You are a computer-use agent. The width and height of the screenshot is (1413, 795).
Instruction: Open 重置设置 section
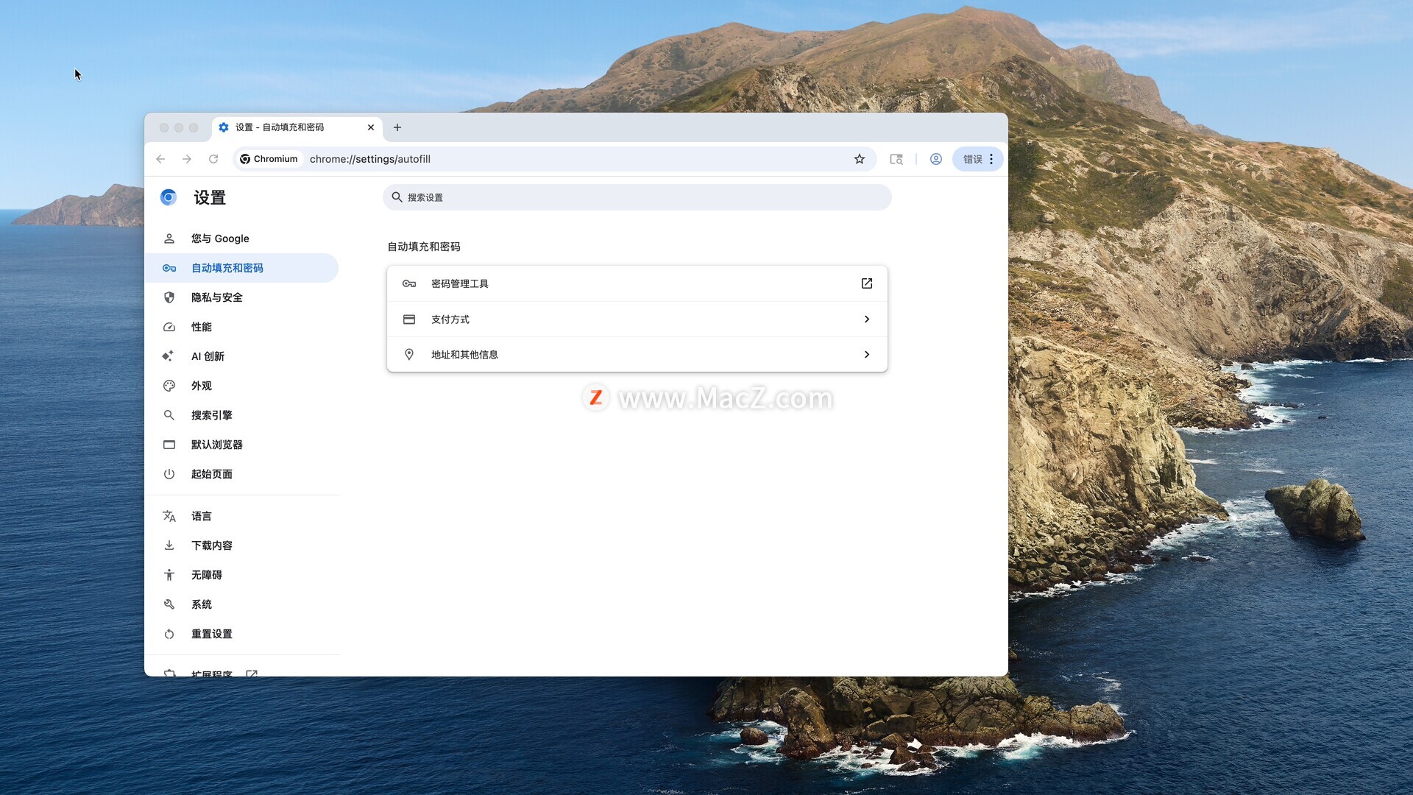click(x=241, y=634)
